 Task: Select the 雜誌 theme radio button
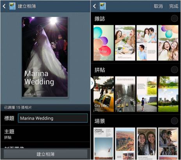tap(174, 19)
